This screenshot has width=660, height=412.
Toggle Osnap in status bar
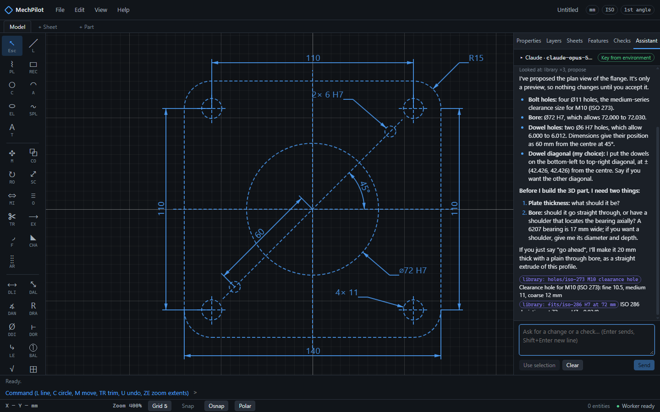click(216, 406)
